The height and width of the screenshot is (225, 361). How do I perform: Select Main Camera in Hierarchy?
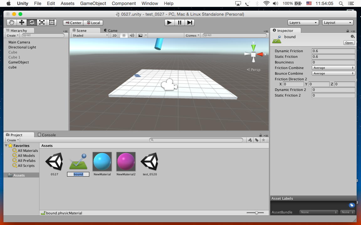19,42
